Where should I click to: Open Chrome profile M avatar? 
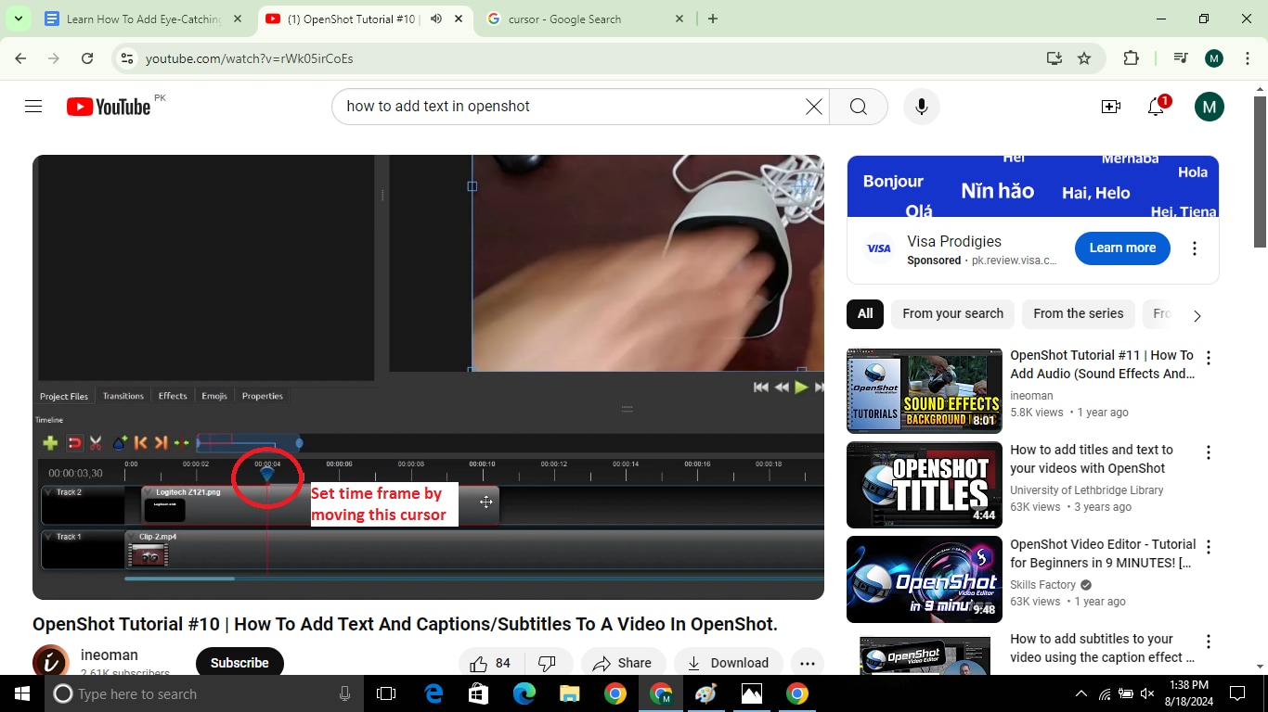1214,58
